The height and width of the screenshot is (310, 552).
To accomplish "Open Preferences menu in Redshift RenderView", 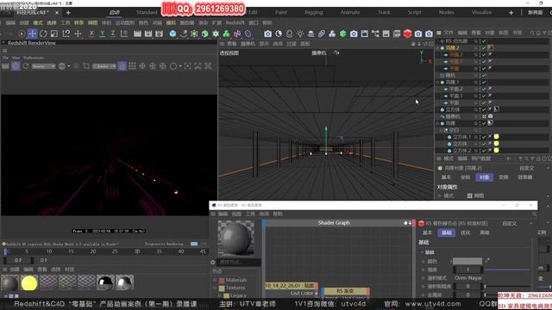I will [x=34, y=58].
